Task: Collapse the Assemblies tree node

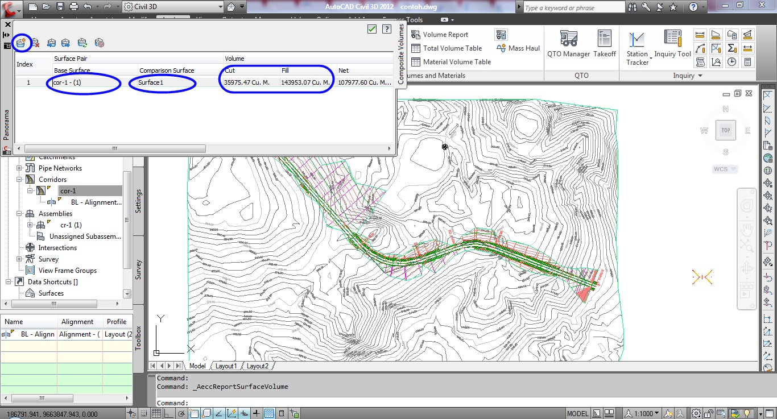Action: point(19,214)
